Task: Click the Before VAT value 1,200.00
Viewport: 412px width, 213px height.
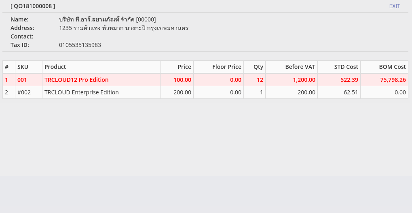Action: click(x=304, y=80)
